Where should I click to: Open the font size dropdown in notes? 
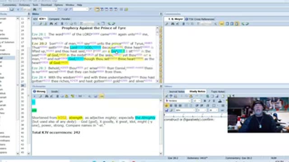pyautogui.click(x=196, y=101)
